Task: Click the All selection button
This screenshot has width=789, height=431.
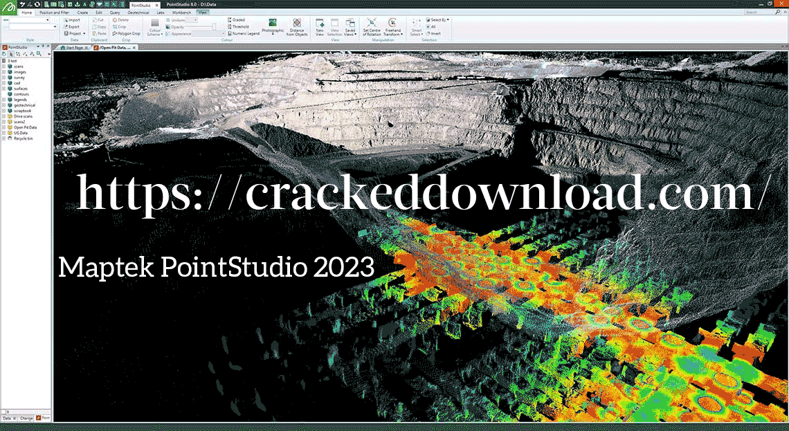Action: 430,26
